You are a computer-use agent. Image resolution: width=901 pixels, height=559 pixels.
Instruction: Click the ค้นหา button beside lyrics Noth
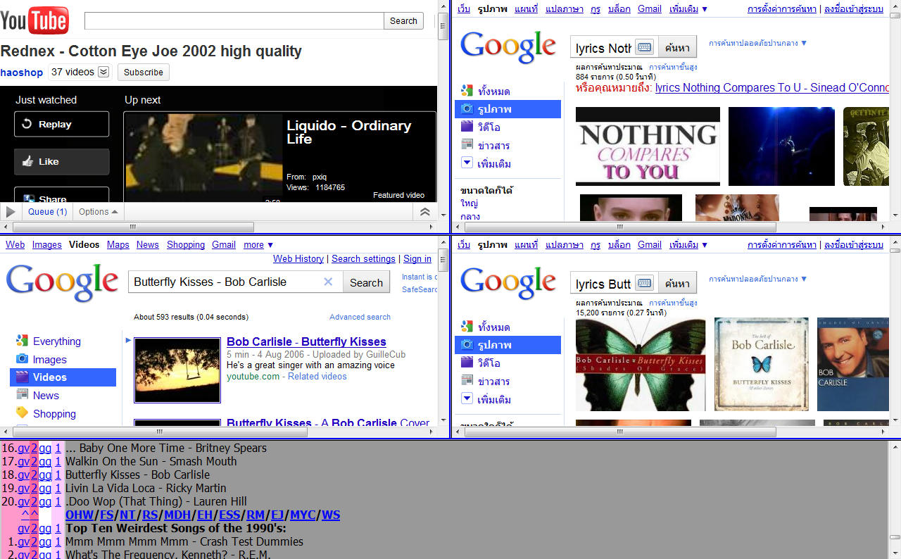677,47
